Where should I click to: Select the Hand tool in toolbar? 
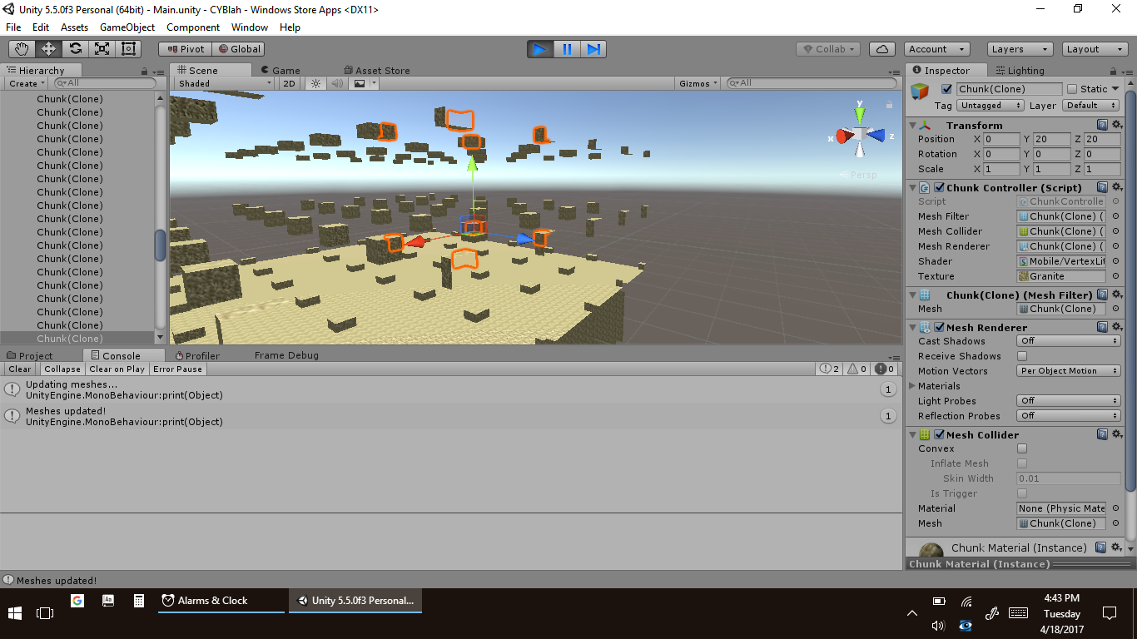point(22,49)
